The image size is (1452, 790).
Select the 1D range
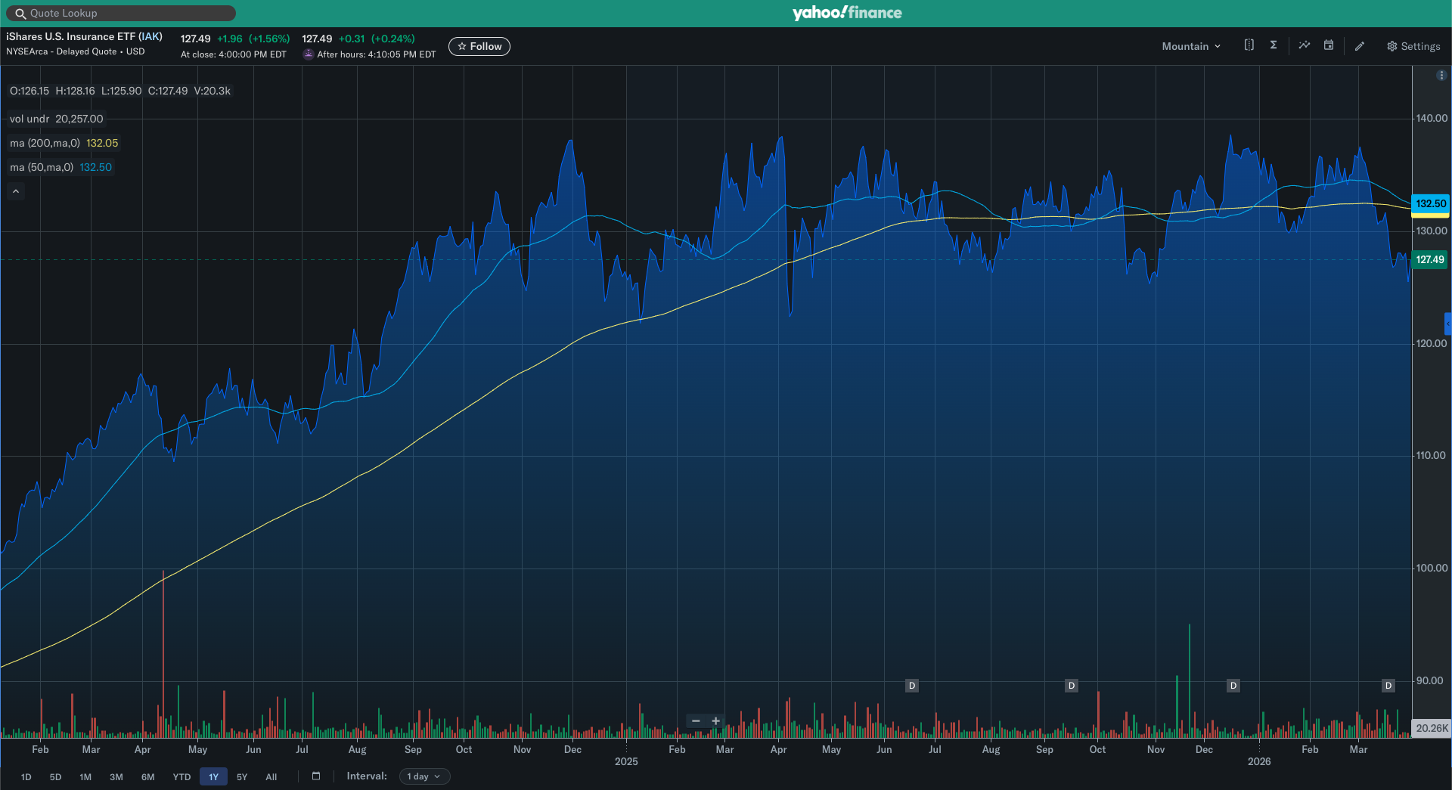coord(26,777)
